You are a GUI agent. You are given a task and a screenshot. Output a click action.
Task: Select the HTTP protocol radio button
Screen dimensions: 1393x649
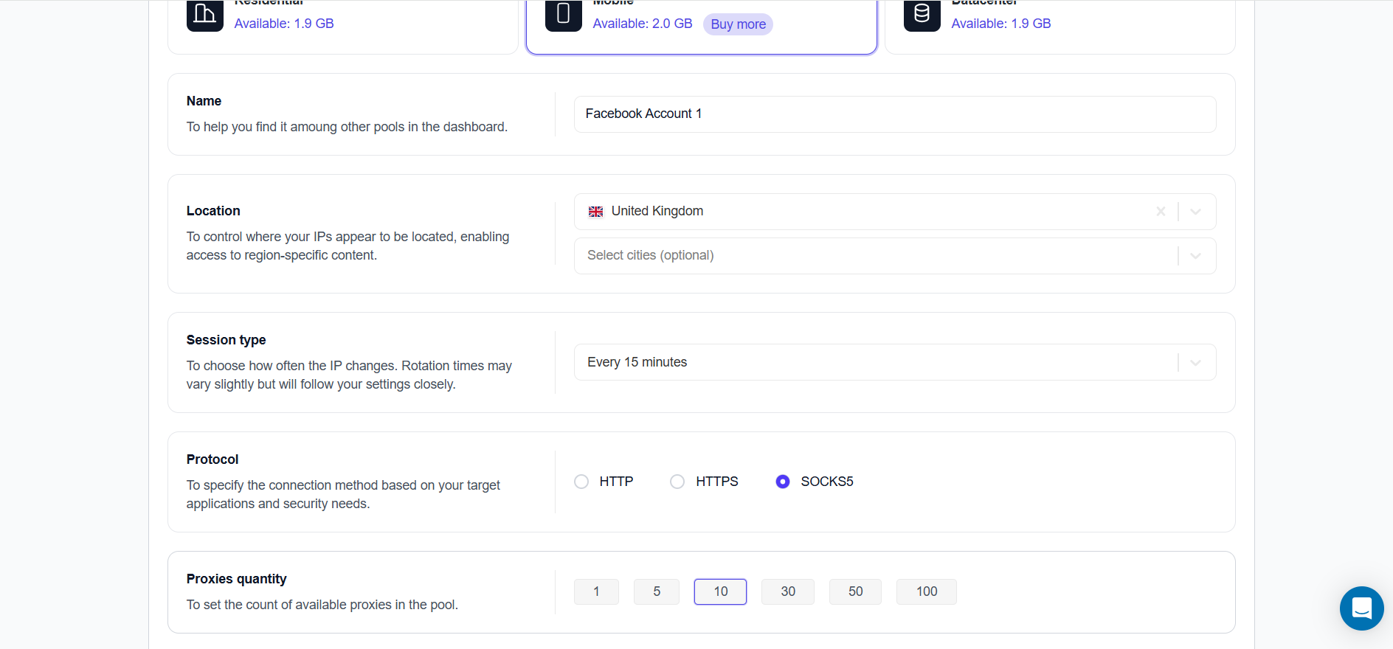pos(581,482)
